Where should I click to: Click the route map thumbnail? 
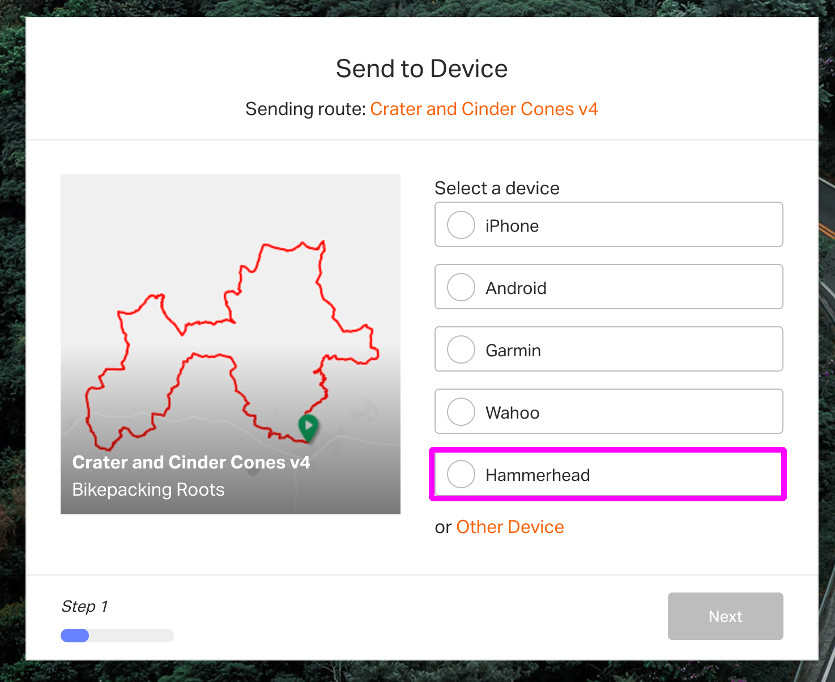(x=231, y=344)
